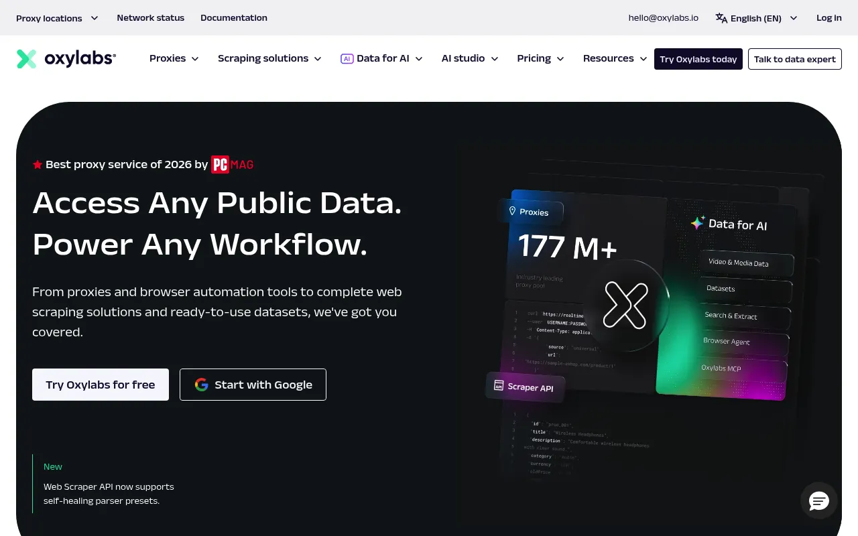The height and width of the screenshot is (536, 858).
Task: Open the Documentation link
Action: [234, 18]
